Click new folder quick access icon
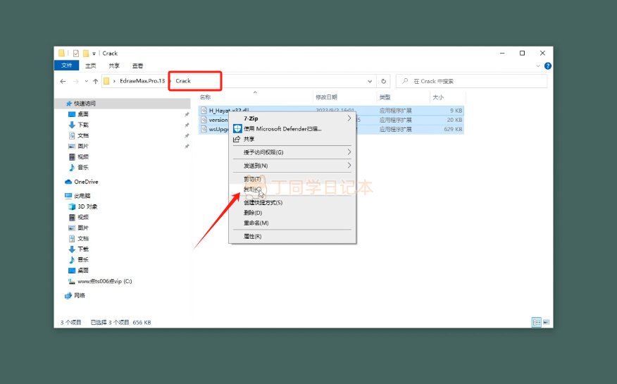The image size is (617, 384). (x=86, y=53)
